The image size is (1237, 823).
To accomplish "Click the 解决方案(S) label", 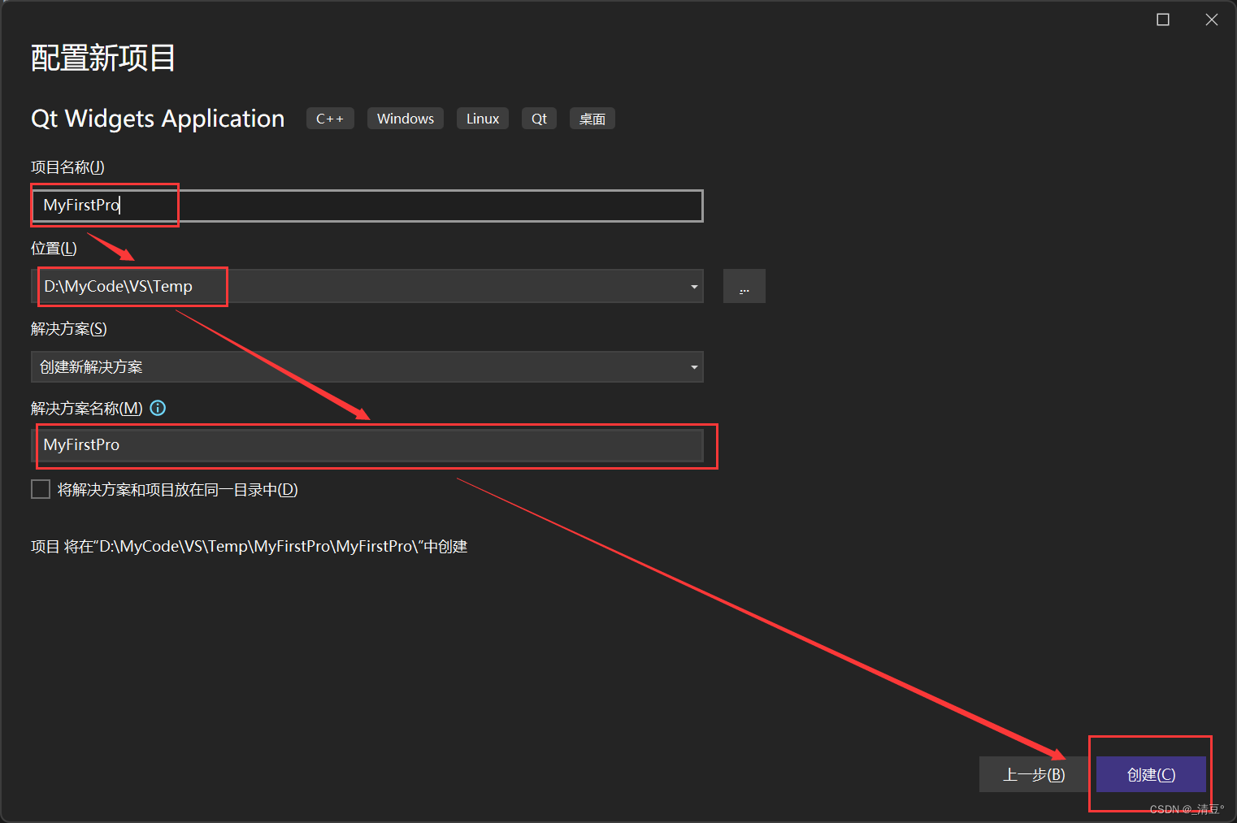I will click(x=69, y=329).
